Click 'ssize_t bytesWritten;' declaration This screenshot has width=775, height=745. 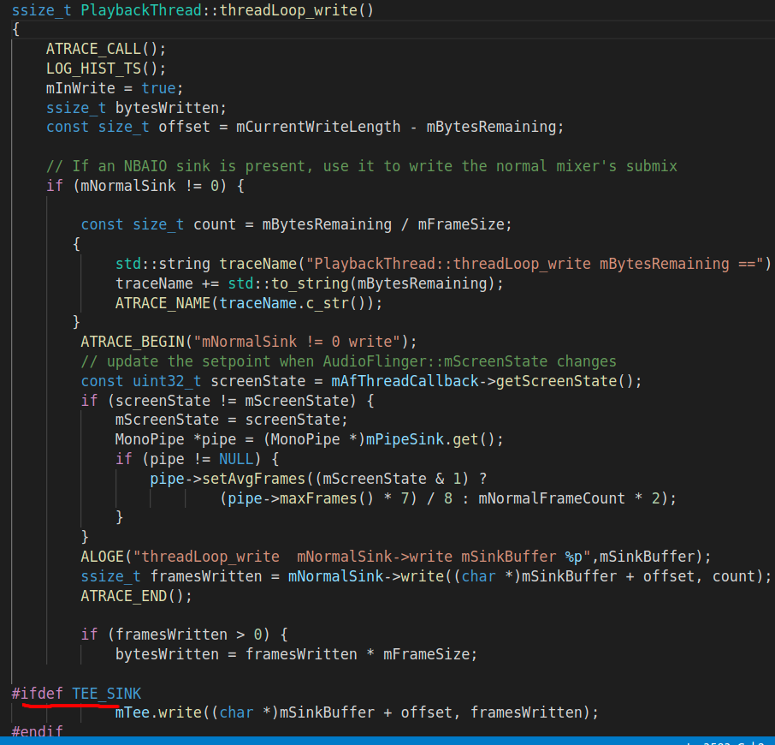[136, 108]
